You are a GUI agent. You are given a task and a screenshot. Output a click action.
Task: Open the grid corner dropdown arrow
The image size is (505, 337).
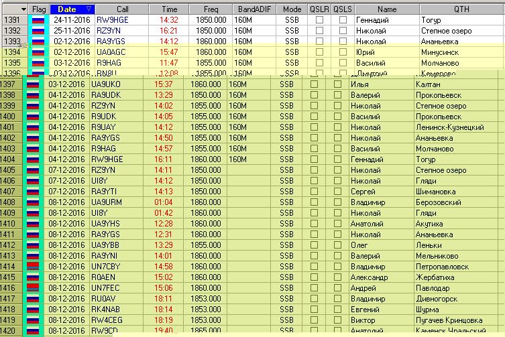click(x=24, y=9)
